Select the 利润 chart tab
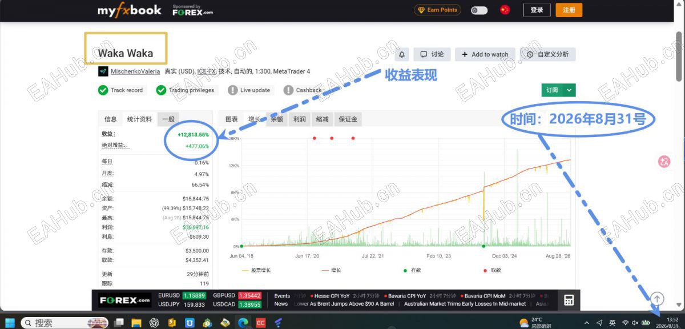 coord(300,119)
